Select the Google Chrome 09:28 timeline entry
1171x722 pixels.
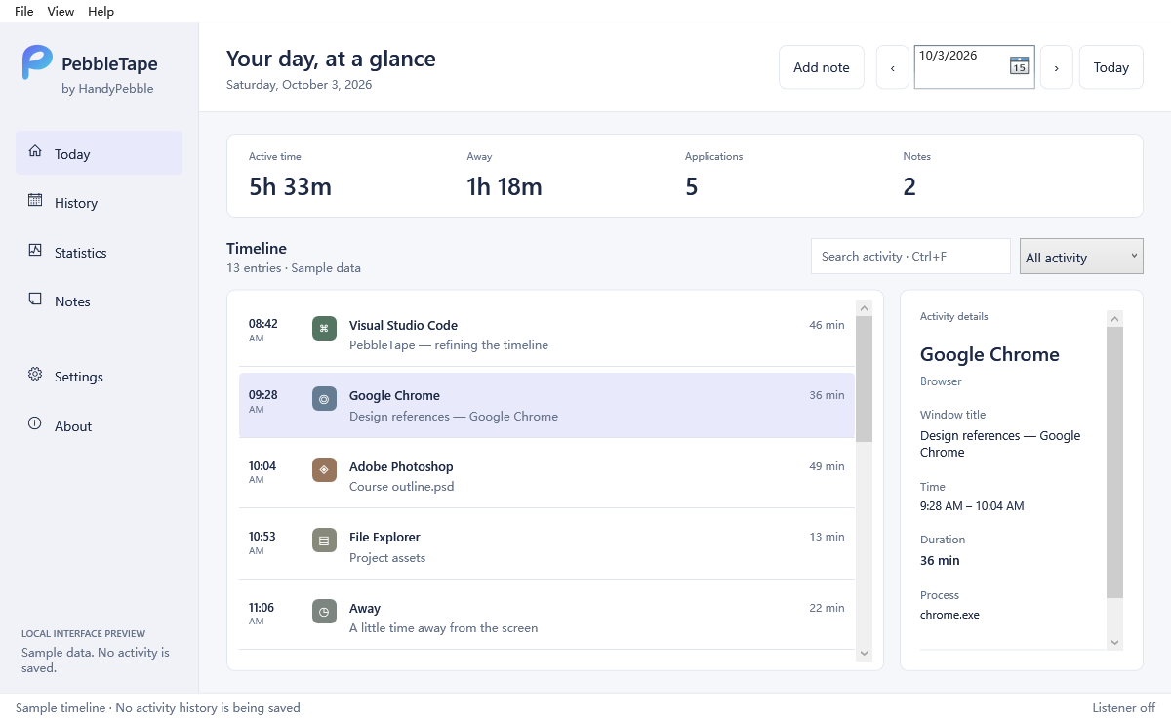pyautogui.click(x=546, y=405)
